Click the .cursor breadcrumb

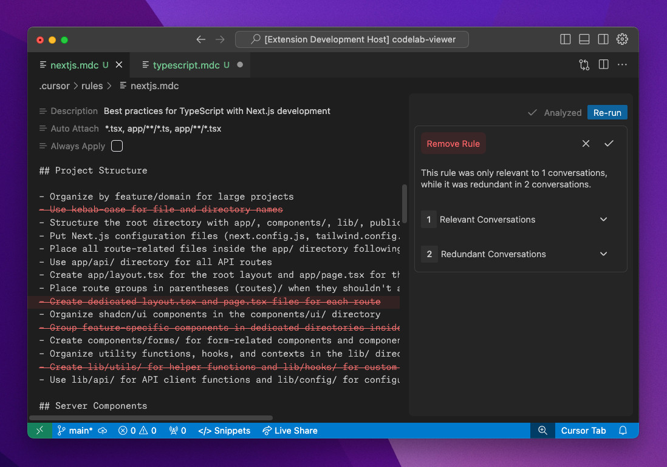tap(55, 86)
